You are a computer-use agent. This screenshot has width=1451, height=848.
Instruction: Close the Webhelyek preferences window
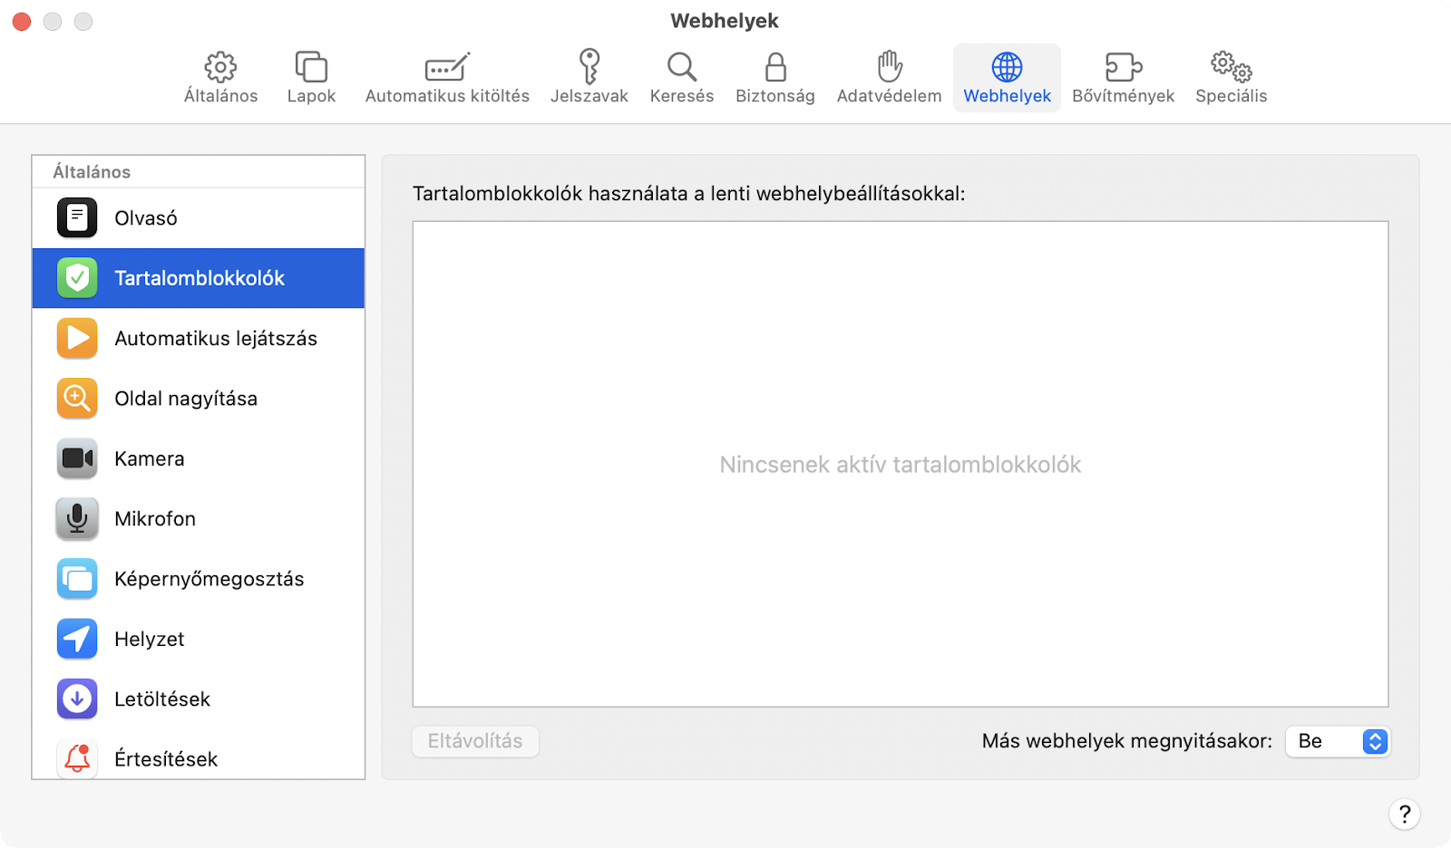pos(22,21)
